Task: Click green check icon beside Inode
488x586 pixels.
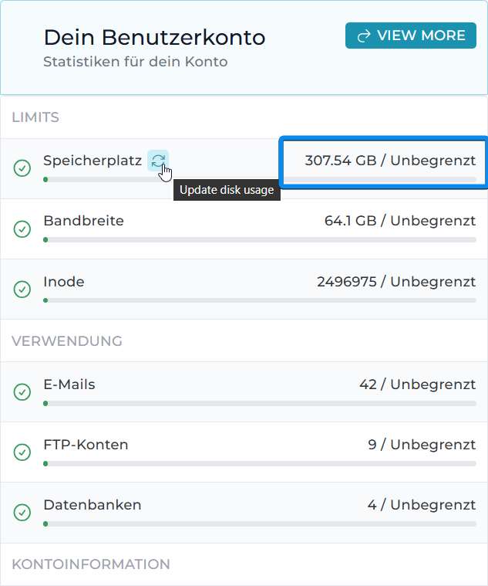Action: [x=23, y=289]
